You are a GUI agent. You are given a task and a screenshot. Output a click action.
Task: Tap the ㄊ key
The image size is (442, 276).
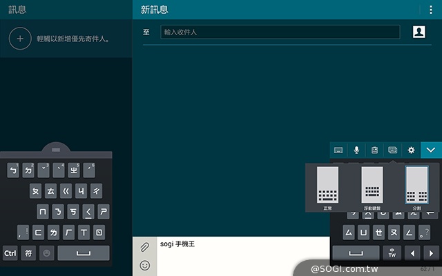tap(50, 191)
